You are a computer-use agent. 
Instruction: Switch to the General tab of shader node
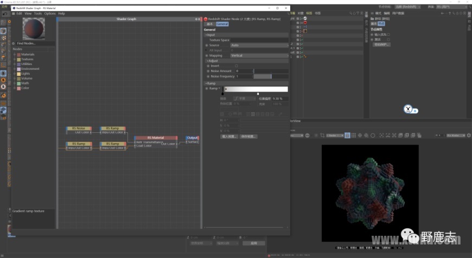[x=222, y=24]
